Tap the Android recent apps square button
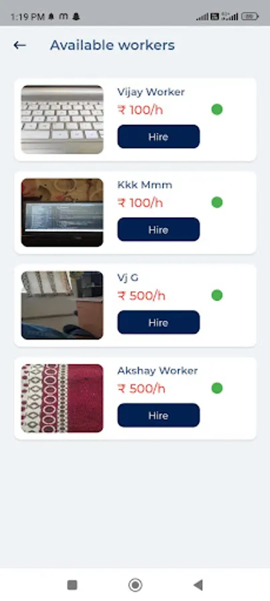 tap(72, 585)
